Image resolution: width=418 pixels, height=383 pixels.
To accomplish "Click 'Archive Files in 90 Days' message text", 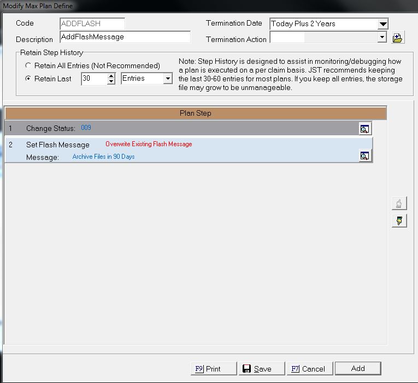I will pyautogui.click(x=103, y=157).
